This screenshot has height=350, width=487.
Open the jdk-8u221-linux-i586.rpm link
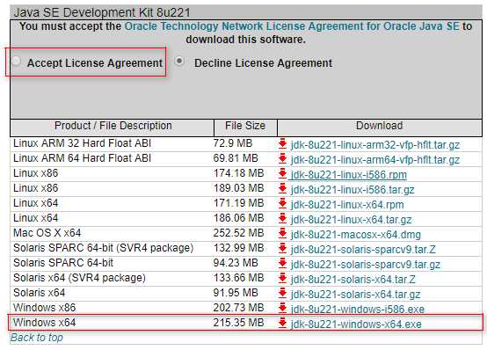(349, 175)
